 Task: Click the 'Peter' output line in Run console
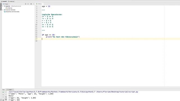click(x=11, y=96)
